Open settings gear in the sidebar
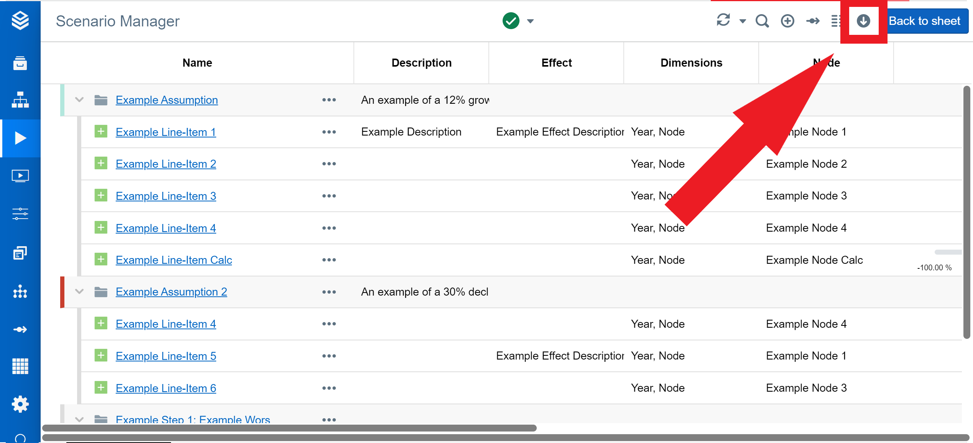 point(20,404)
